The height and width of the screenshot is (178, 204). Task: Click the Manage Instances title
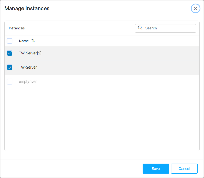[27, 8]
